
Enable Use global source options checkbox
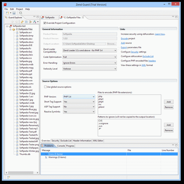(44, 87)
